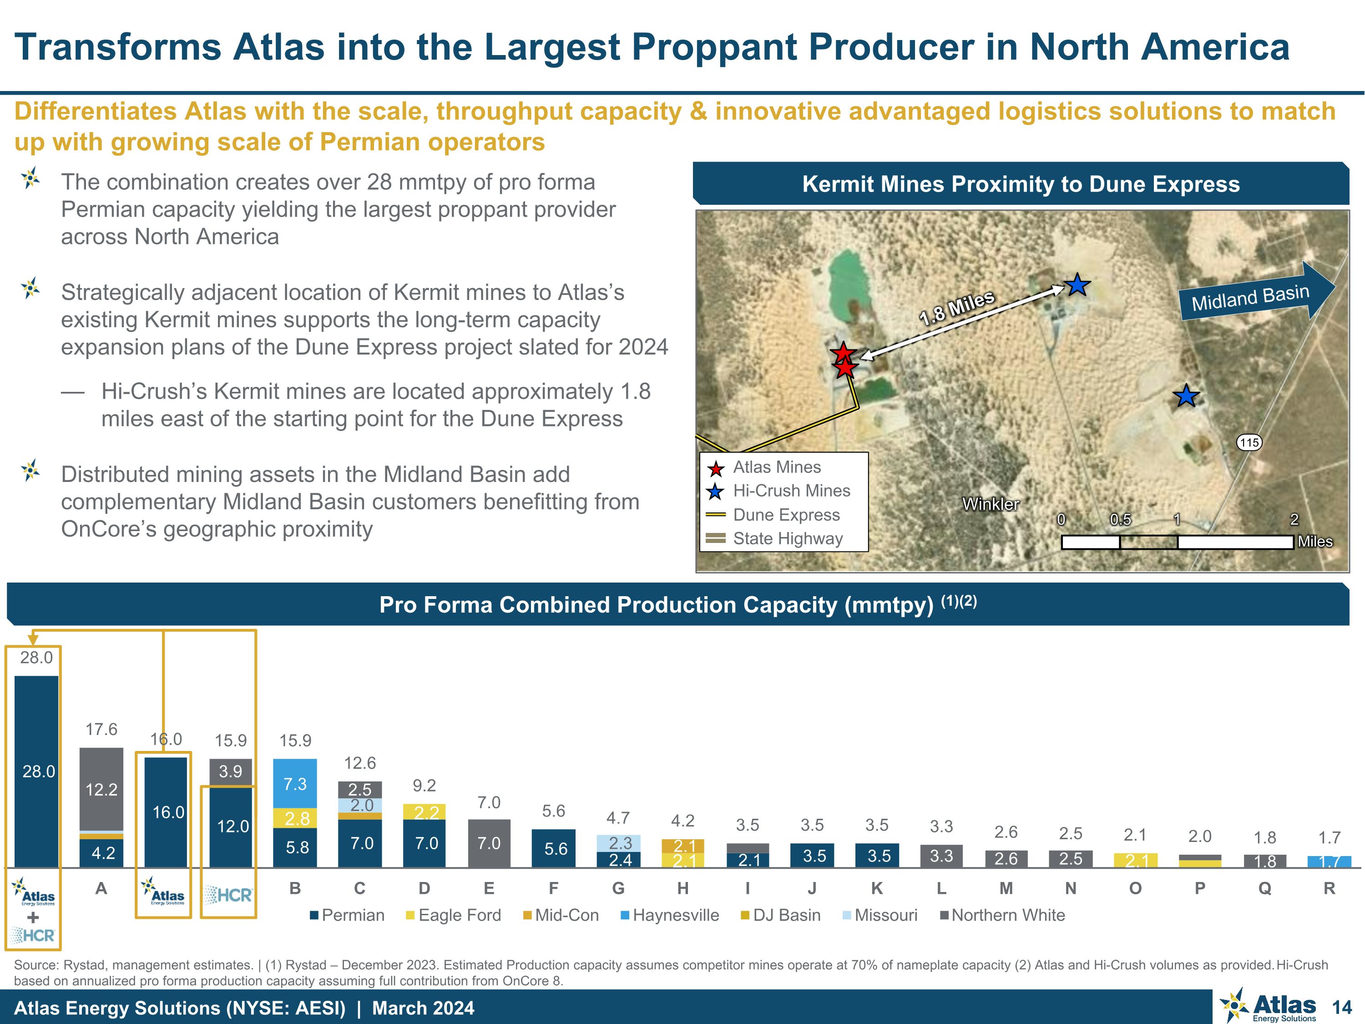The image size is (1365, 1024).
Task: Click the "2.0" total above bar P
Action: pyautogui.click(x=1200, y=836)
